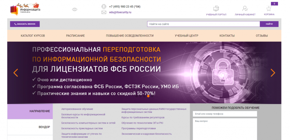Select the third carousel dot
Screen dimensions: 290x140
coord(144,96)
